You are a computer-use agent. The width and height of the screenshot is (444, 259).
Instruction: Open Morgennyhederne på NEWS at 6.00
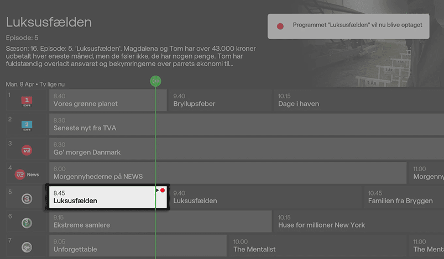click(x=228, y=173)
